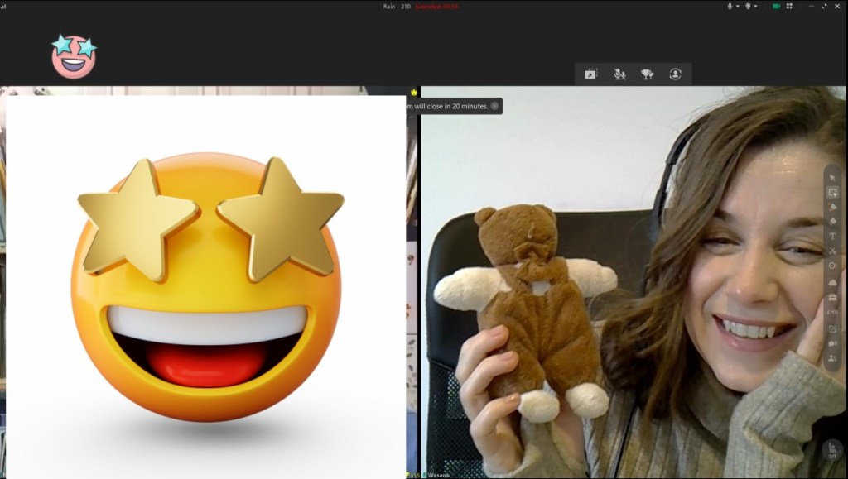Choose the eraser tool
The width and height of the screenshot is (848, 479).
tap(832, 222)
